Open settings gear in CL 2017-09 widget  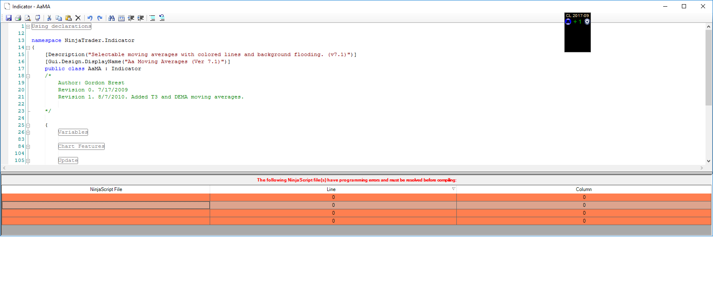point(587,22)
